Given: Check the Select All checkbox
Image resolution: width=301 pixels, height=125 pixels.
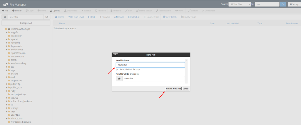Looking at the screenshot, I should (x=134, y=17).
